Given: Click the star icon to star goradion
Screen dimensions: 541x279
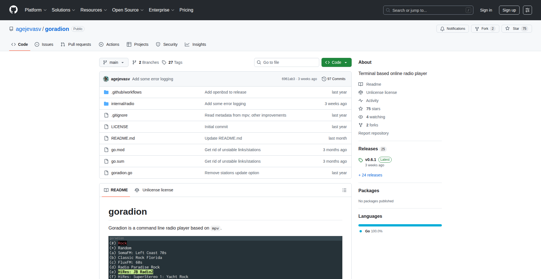Looking at the screenshot, I should point(507,28).
